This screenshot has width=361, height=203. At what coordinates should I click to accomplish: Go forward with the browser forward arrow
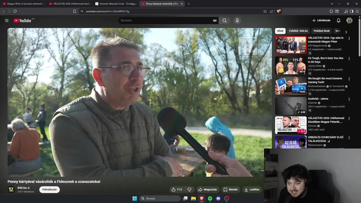click(9, 11)
